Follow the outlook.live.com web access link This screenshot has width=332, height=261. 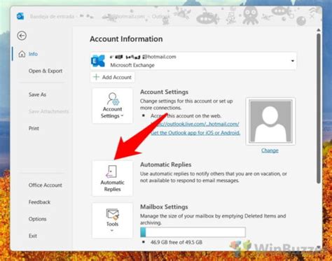pos(195,124)
